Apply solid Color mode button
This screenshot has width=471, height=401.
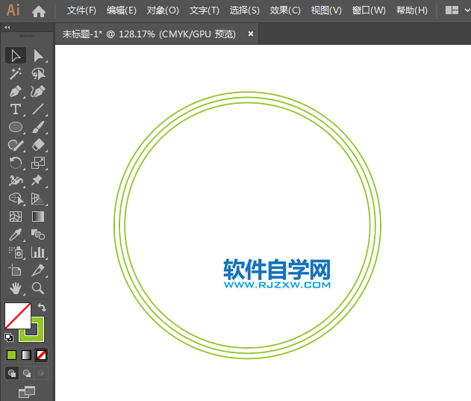11,355
